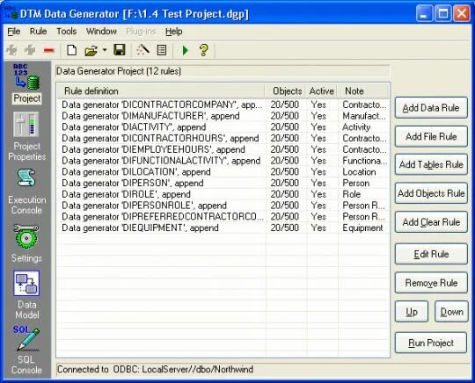This screenshot has width=475, height=383.
Task: Click the Remove Rule button
Action: (x=431, y=283)
